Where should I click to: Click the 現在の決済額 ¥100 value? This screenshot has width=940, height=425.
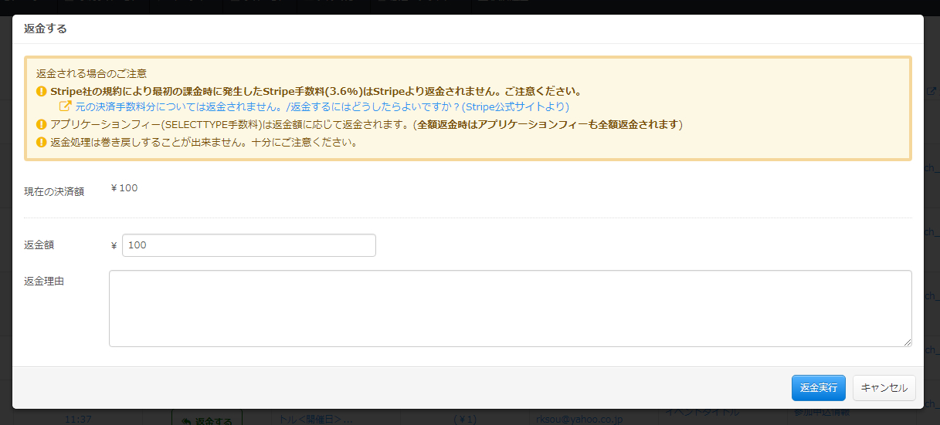pos(124,188)
